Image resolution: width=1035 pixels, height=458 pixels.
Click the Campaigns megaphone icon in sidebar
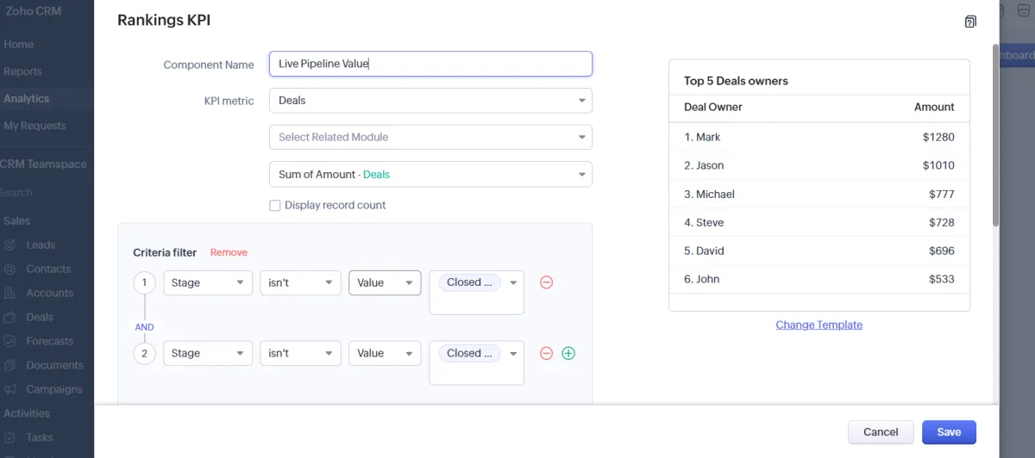coord(10,389)
